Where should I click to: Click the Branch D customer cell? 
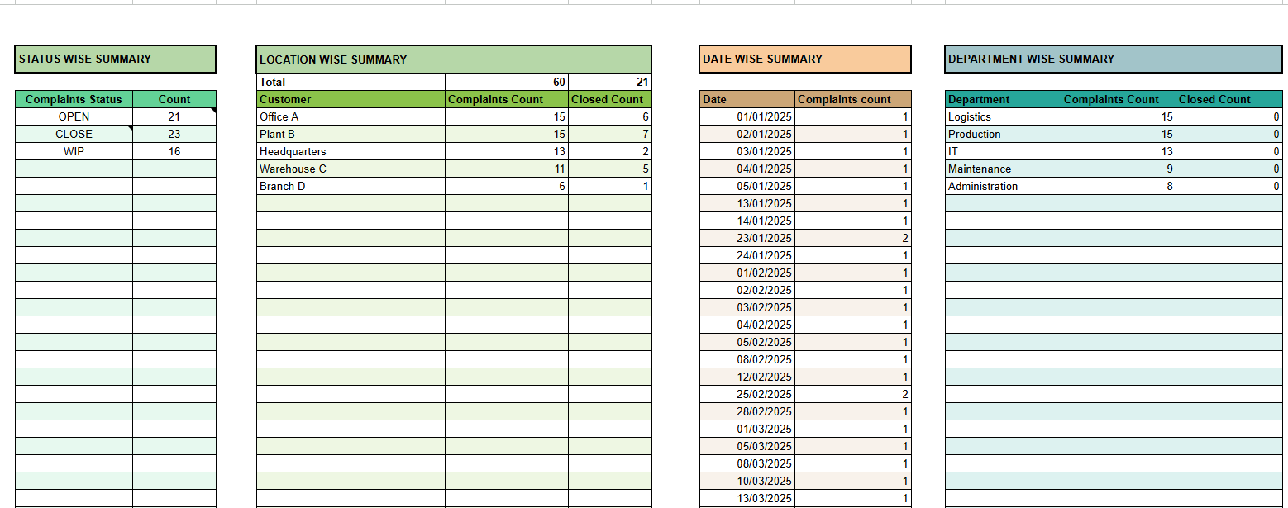(350, 187)
